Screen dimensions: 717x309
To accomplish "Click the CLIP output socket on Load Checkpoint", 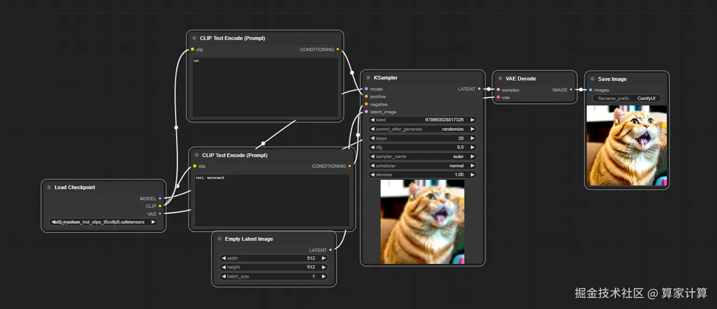I will pos(160,206).
